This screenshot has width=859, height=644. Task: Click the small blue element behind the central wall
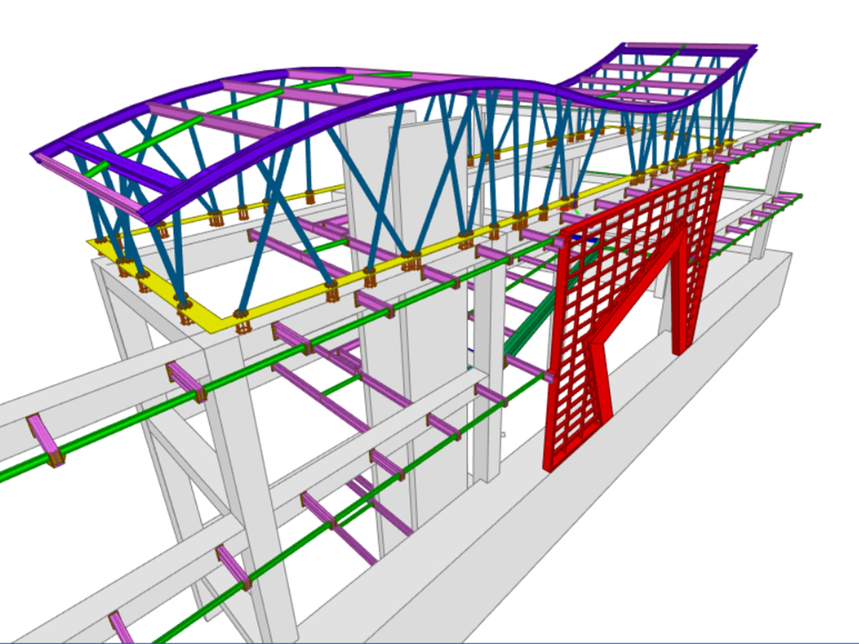point(471,350)
